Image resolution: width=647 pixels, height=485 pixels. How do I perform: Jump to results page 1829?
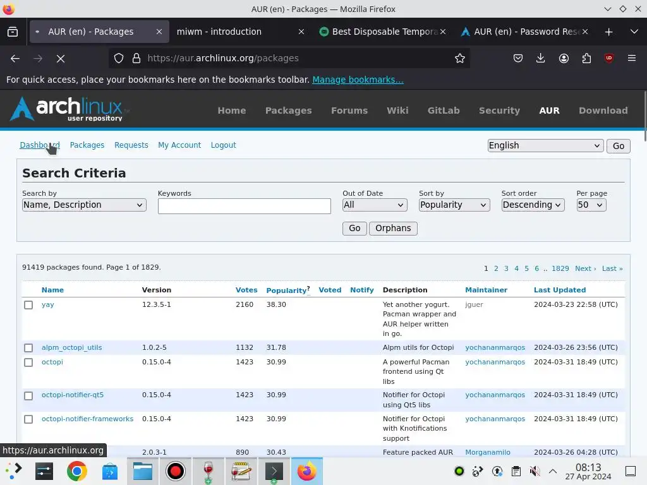point(560,268)
